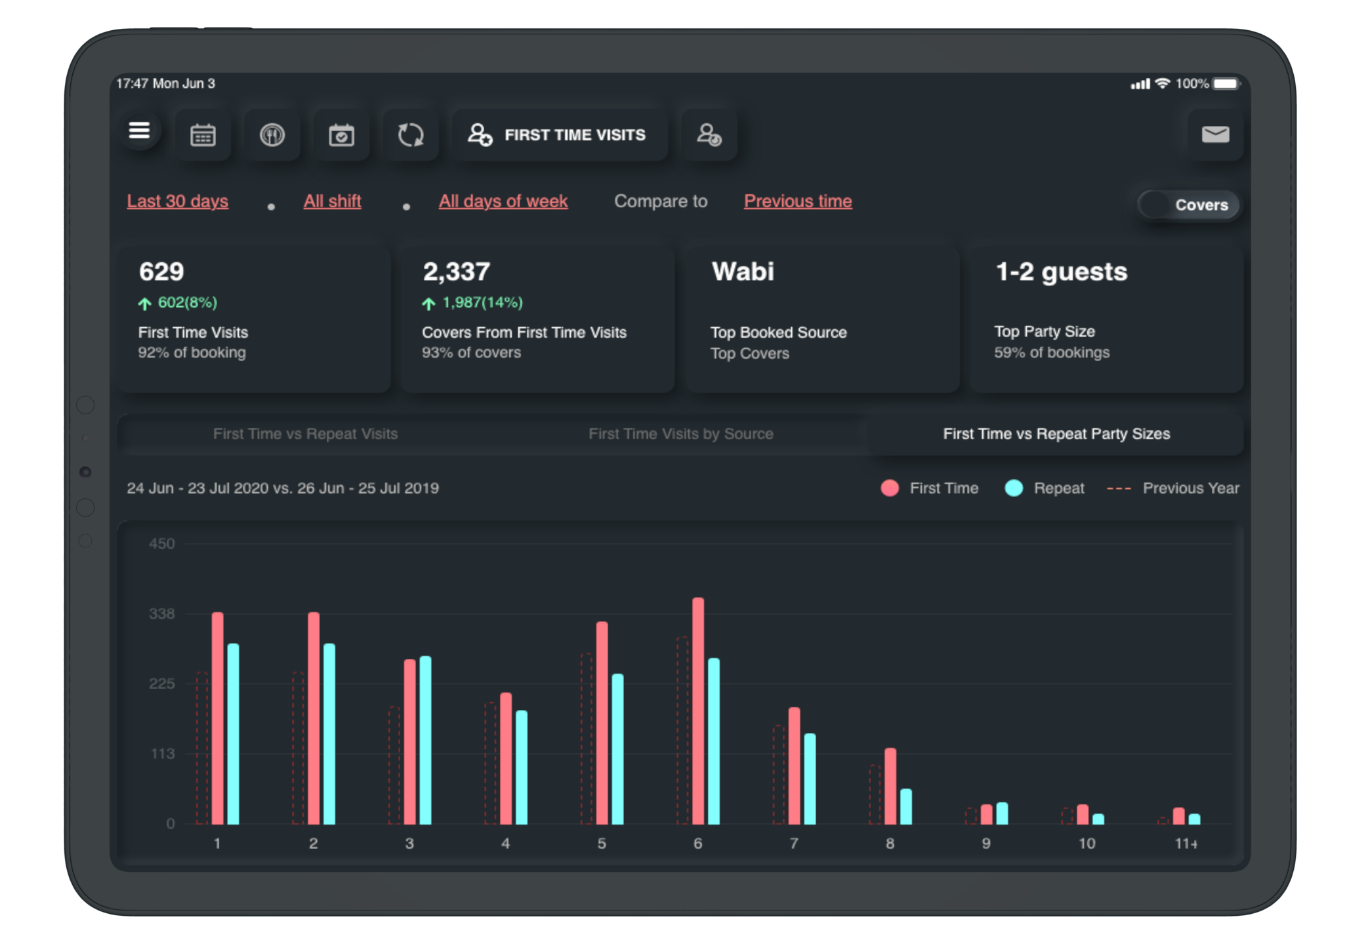Open the hamburger menu
Screen dimensions: 1347x944
(x=139, y=131)
